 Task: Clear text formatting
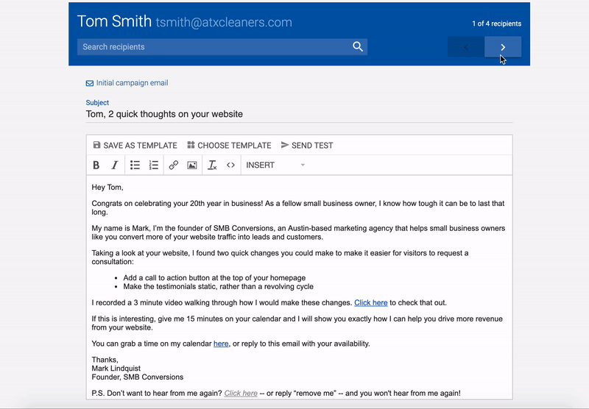212,166
